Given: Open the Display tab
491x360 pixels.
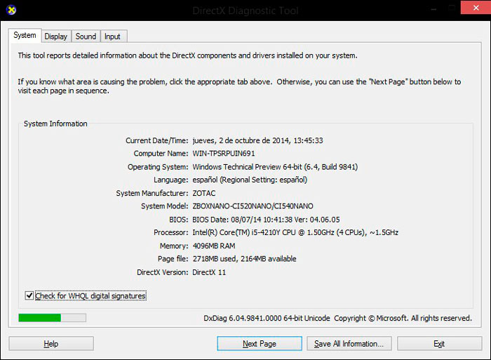Looking at the screenshot, I should [x=55, y=36].
